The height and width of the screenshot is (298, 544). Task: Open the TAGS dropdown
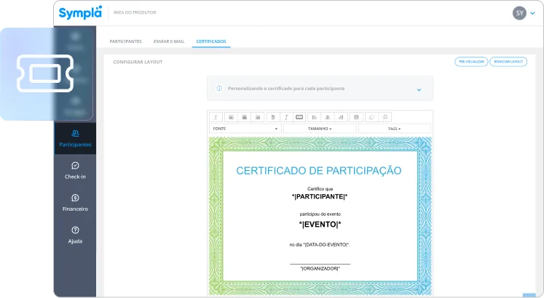click(394, 129)
